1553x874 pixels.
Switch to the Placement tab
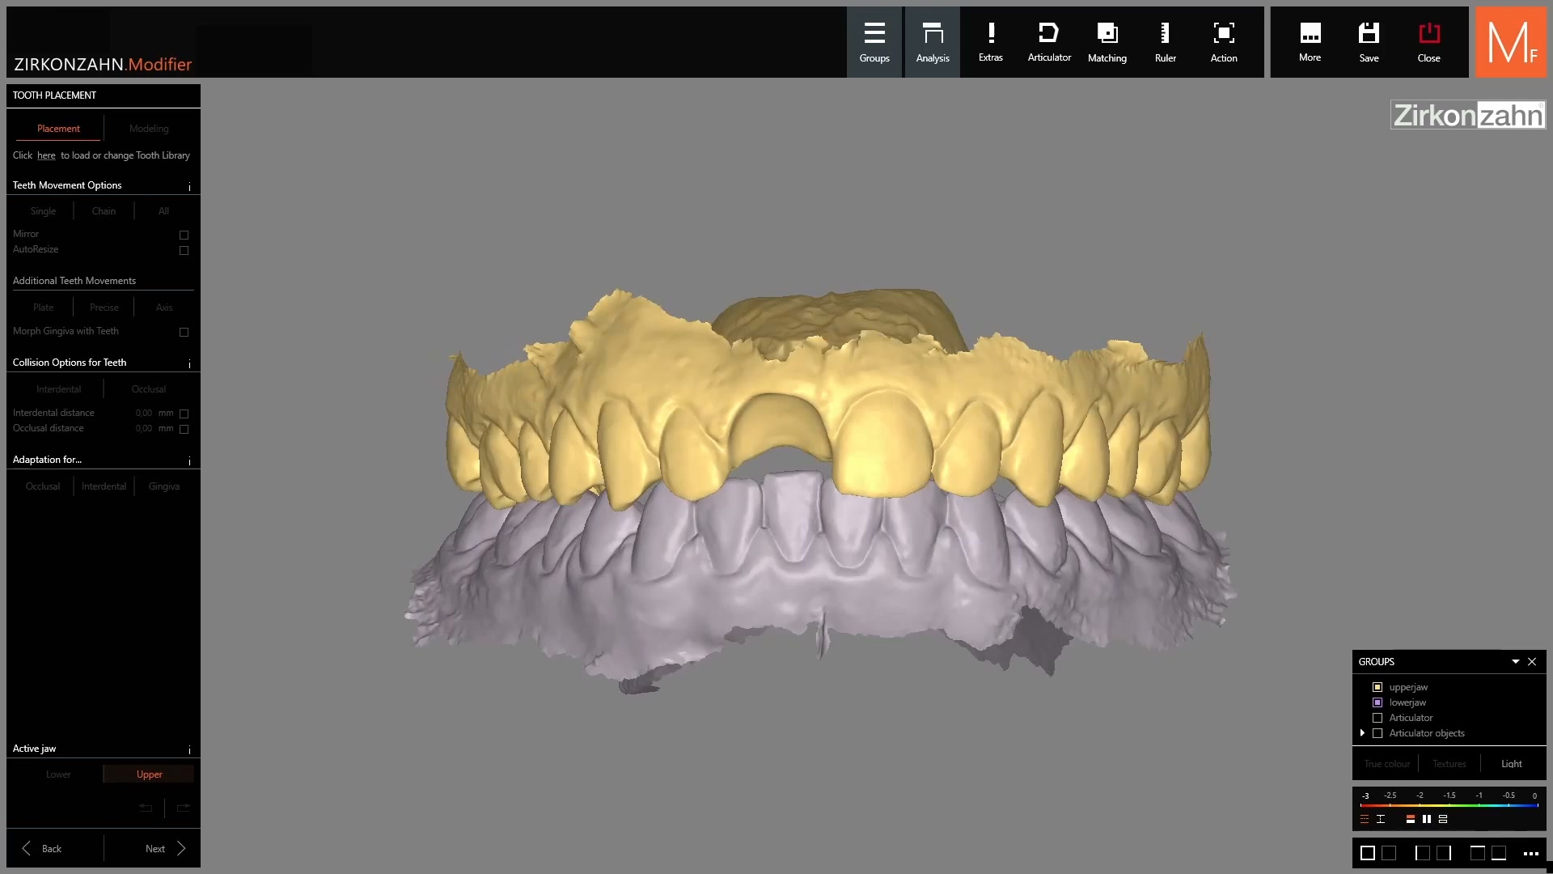point(58,129)
